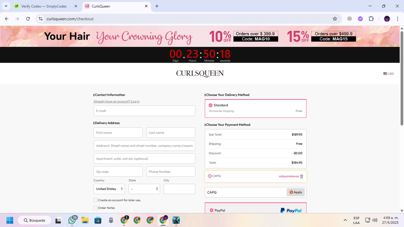The height and width of the screenshot is (227, 404).
Task: Open a new browser tab
Action: click(x=157, y=6)
